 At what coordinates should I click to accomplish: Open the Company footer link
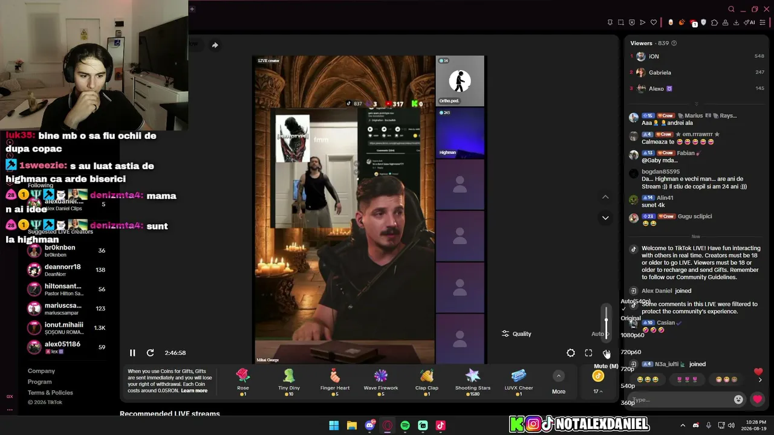(41, 371)
